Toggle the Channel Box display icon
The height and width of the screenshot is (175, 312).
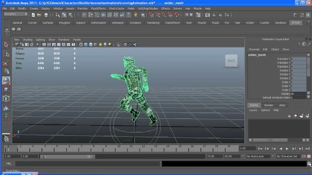point(308,15)
